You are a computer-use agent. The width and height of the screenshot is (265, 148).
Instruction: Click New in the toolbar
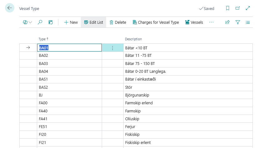tap(71, 22)
